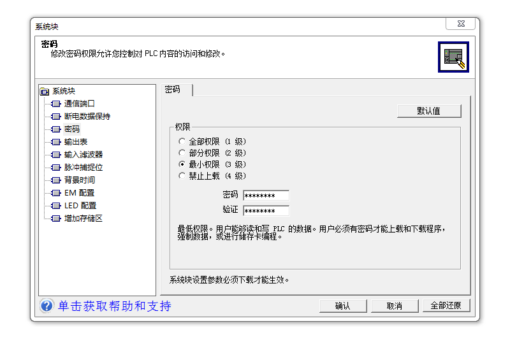This screenshot has width=524, height=337.
Task: Switch to the 密码 tab
Action: (x=173, y=90)
